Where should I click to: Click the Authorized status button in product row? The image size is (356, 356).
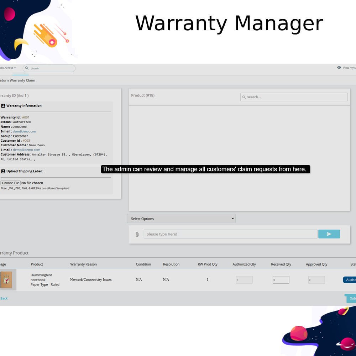[350, 280]
